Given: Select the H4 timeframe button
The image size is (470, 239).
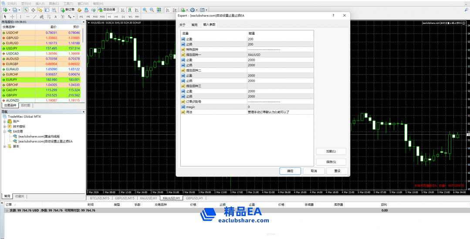Looking at the screenshot, I should [116, 17].
